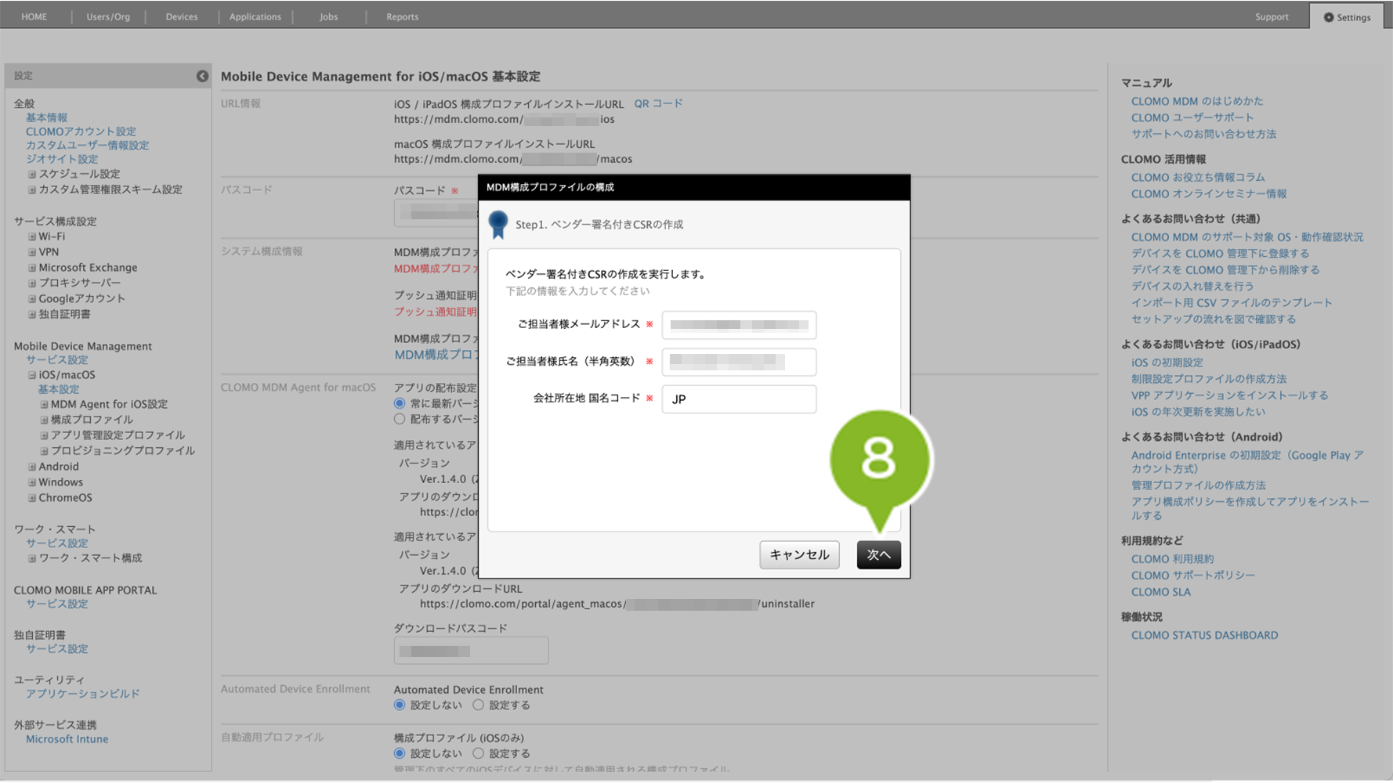This screenshot has width=1393, height=783.
Task: Click the 会社所在地 国名コード field
Action: pyautogui.click(x=738, y=399)
